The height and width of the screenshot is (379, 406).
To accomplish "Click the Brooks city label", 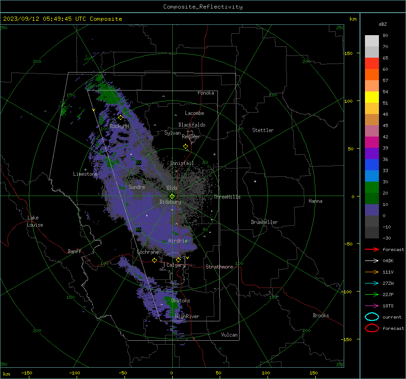I will pyautogui.click(x=321, y=315).
